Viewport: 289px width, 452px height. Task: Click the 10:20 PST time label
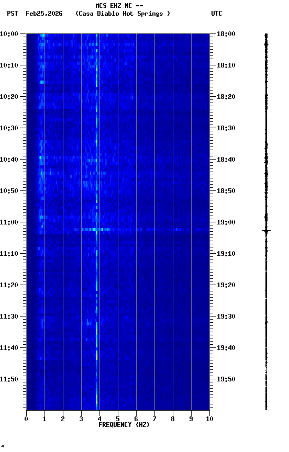(9, 97)
